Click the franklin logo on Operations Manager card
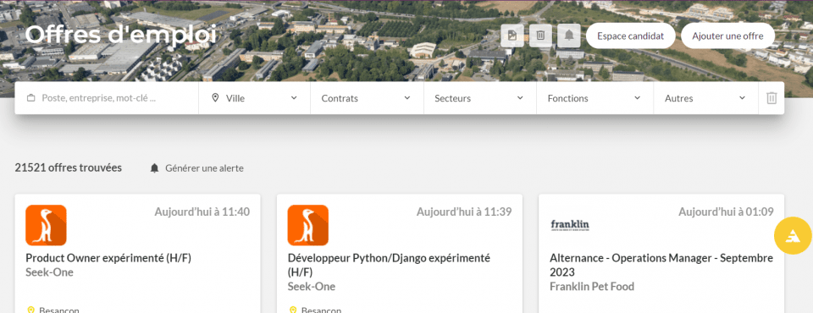The width and height of the screenshot is (813, 313). (570, 225)
